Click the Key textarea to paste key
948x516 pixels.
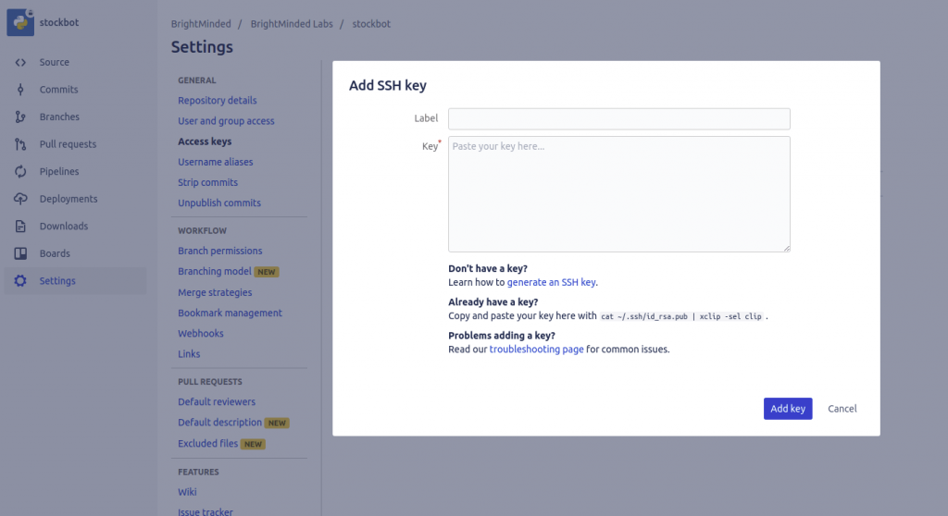pos(618,194)
